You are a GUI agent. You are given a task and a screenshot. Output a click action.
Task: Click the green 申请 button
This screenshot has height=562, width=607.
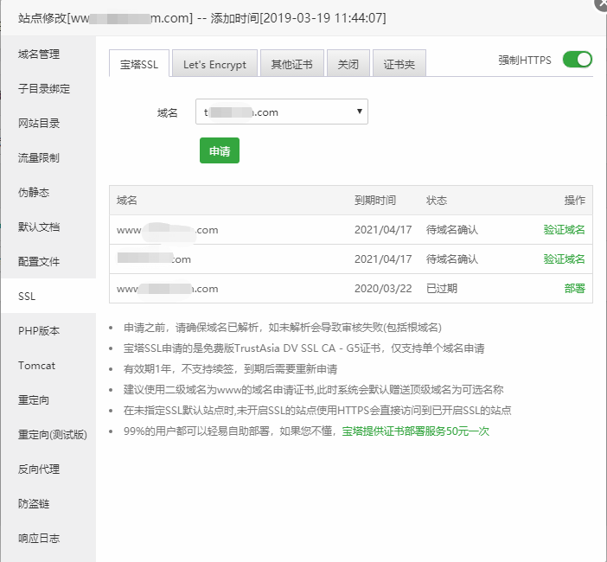coord(220,150)
